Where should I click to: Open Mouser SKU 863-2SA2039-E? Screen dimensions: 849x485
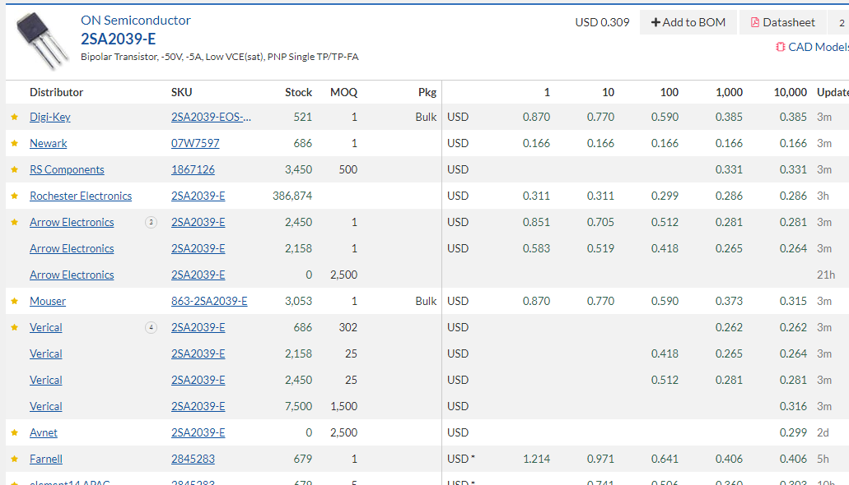tap(209, 301)
